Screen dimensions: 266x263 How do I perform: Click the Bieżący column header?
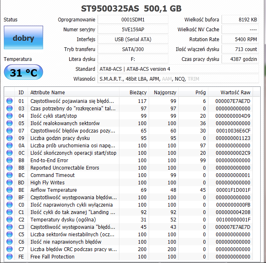(134, 93)
